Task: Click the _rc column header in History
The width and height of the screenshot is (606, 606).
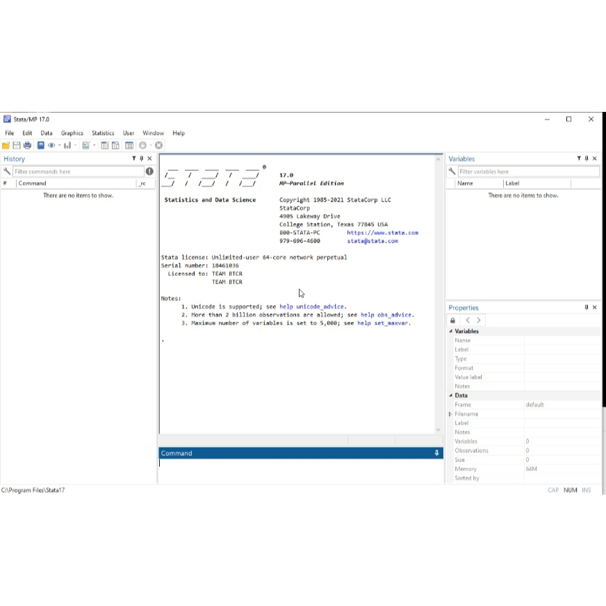Action: coord(146,183)
